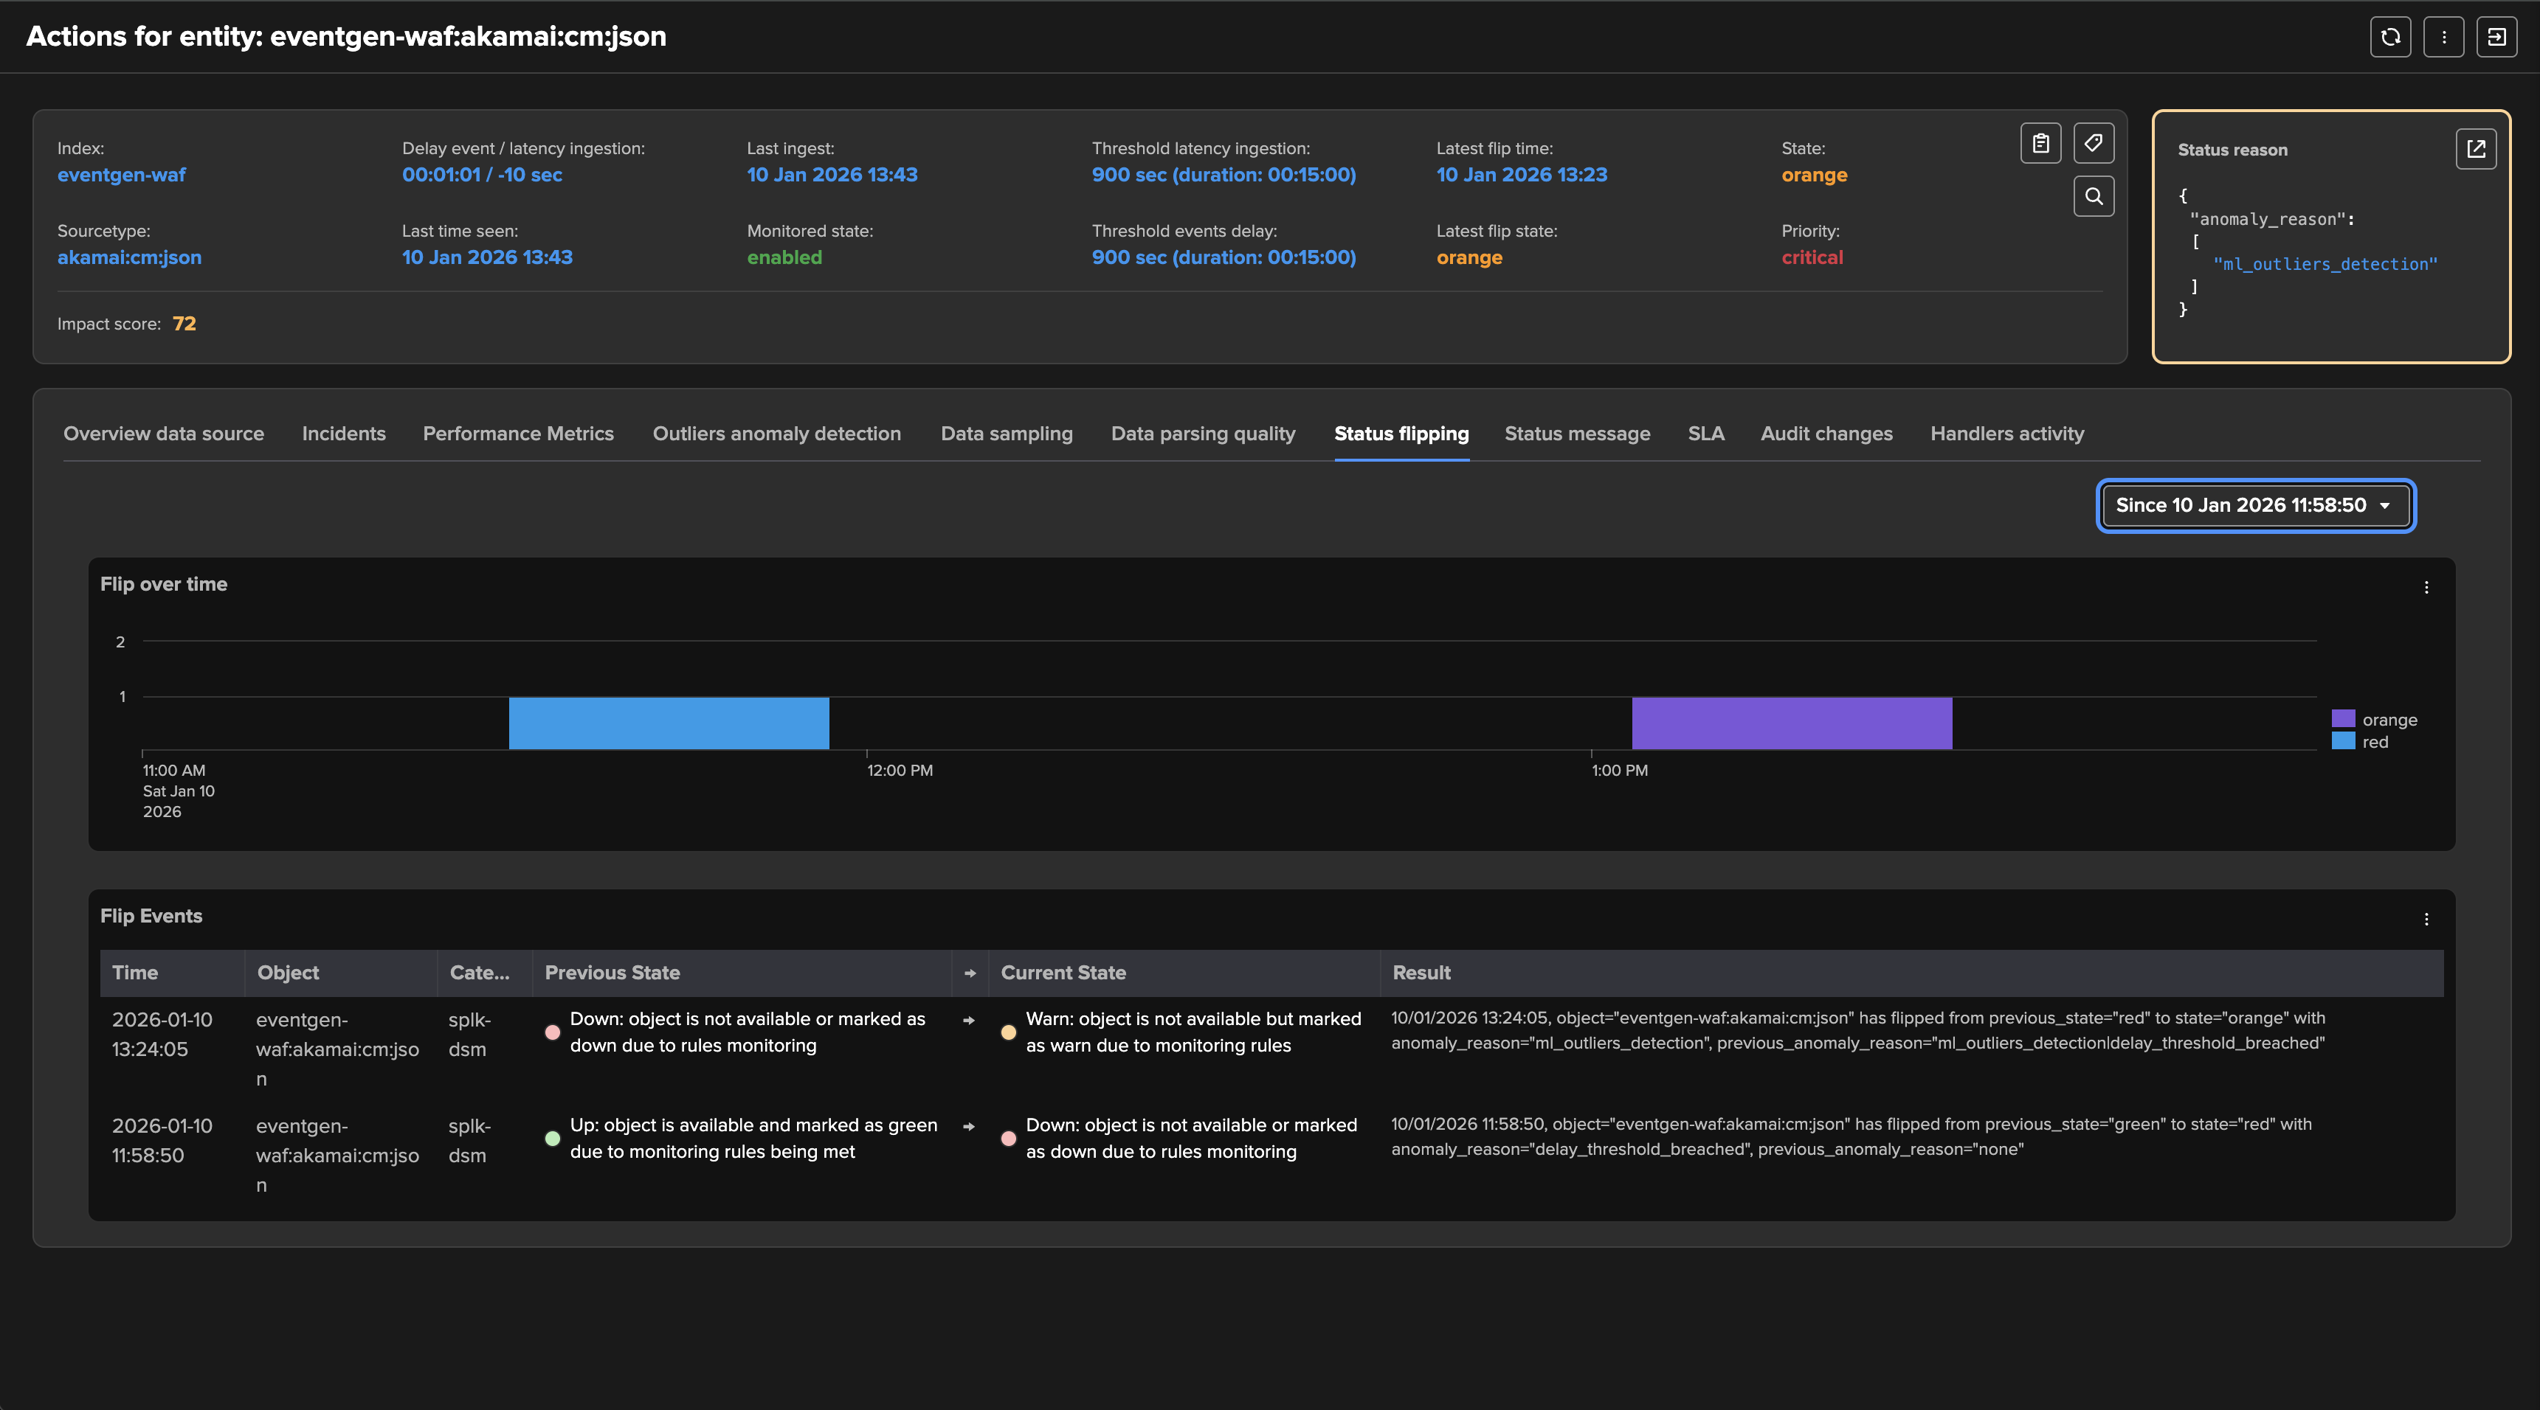Image resolution: width=2540 pixels, height=1410 pixels.
Task: Open the Flip Events panel options menu
Action: pos(2426,920)
